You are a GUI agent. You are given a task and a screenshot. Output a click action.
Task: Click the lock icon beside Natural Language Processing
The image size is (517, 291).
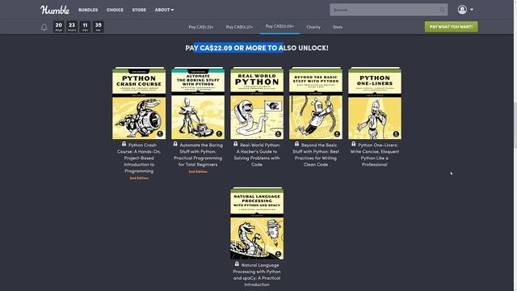tap(237, 264)
